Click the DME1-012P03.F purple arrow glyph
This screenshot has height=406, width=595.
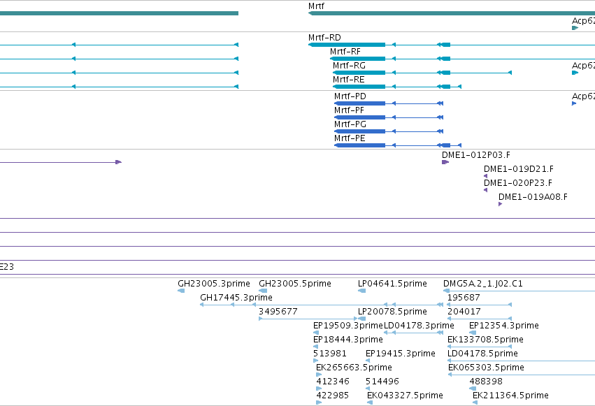[x=445, y=162]
